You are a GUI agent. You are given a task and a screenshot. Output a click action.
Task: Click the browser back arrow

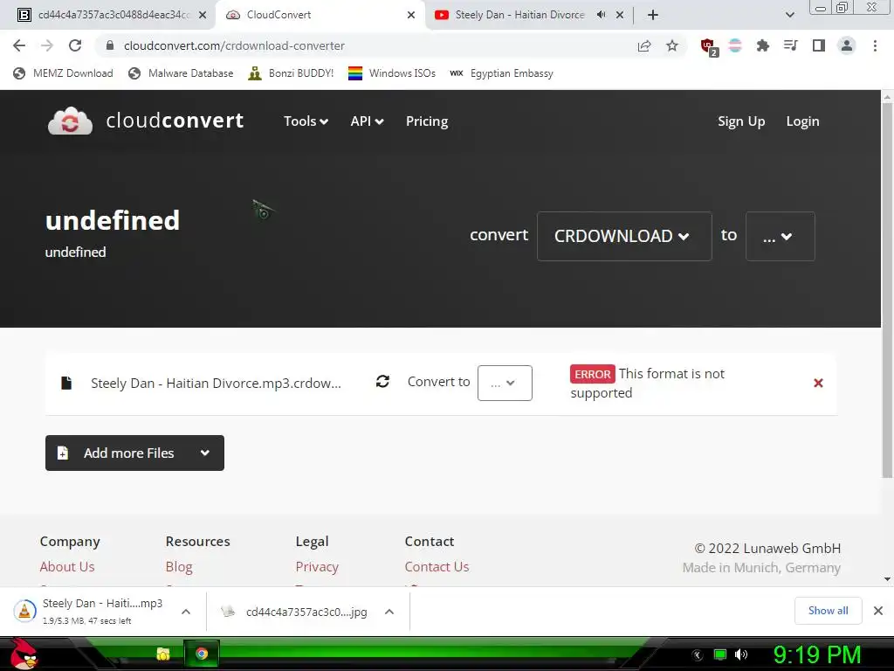pyautogui.click(x=19, y=45)
